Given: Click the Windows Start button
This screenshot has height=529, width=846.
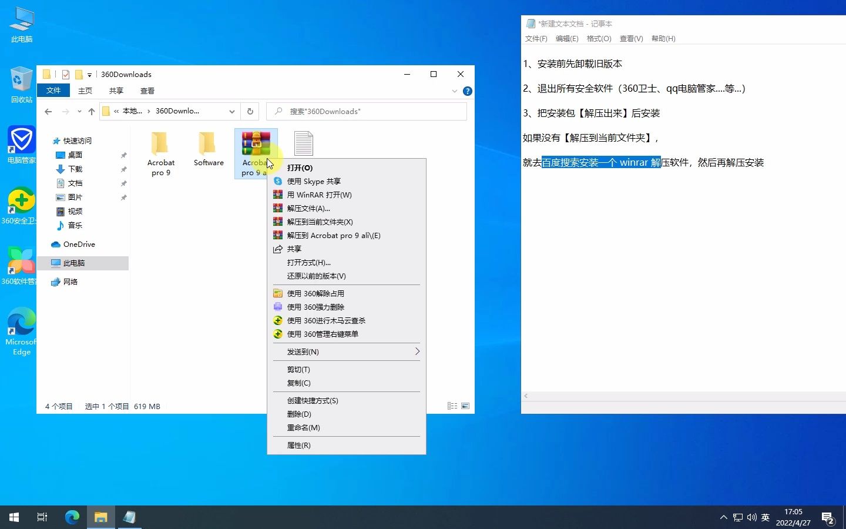Looking at the screenshot, I should click(12, 518).
